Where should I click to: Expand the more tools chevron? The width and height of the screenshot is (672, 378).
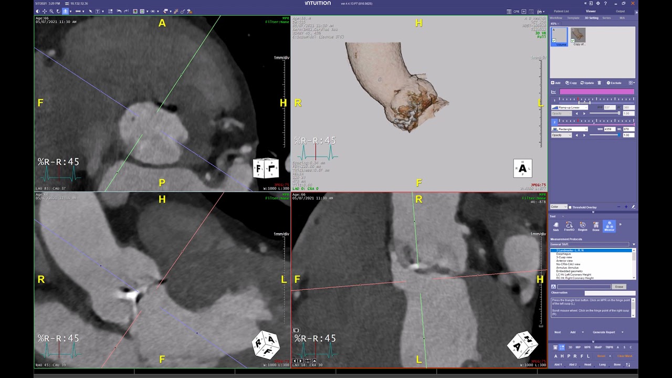pos(620,224)
